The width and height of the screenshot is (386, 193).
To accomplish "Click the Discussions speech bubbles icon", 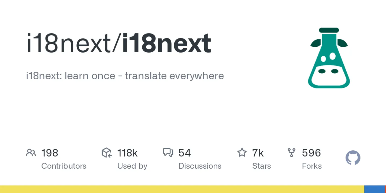I will (x=168, y=153).
